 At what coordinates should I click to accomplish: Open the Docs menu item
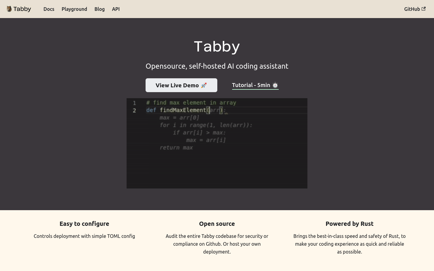pos(49,9)
